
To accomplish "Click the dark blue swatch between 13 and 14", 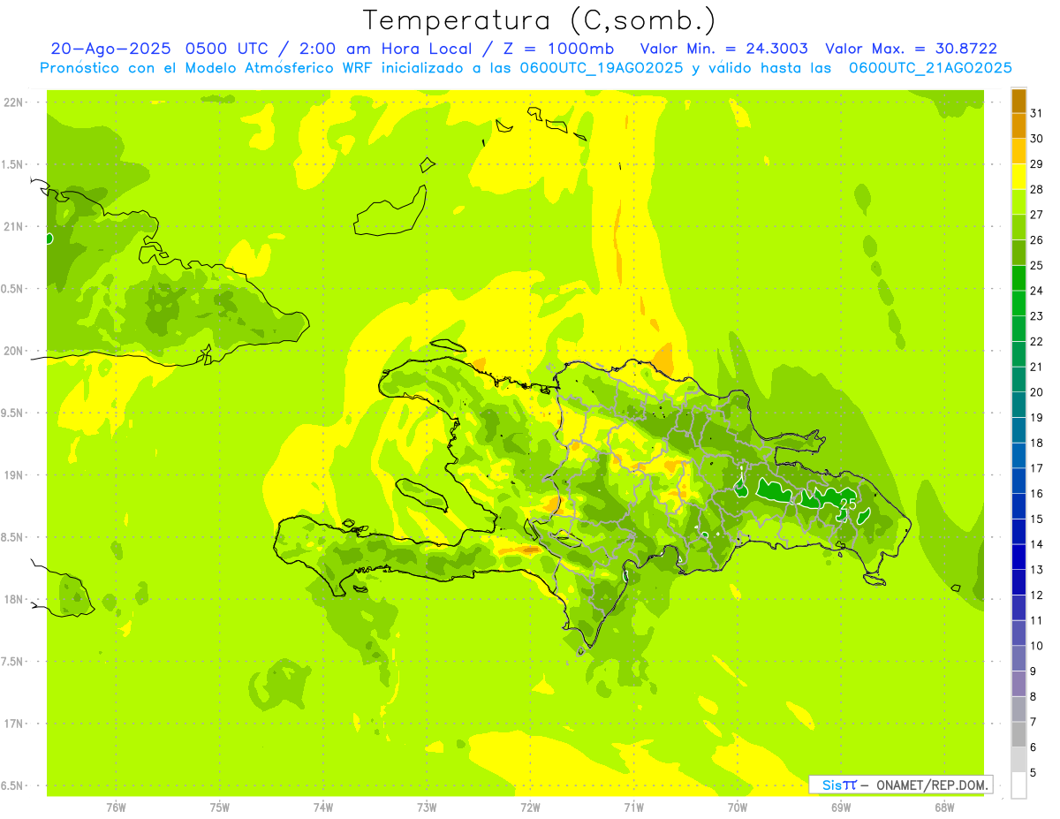I will pyautogui.click(x=1018, y=557).
